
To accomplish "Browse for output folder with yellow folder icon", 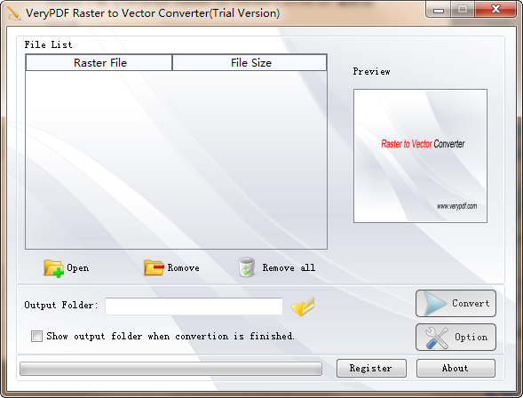I will click(303, 306).
